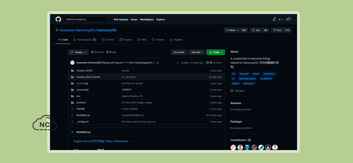Image resolution: width=353 pixels, height=163 pixels.
Task: Open the Set theme jekyll-theme-cayman commit
Action: point(139,122)
